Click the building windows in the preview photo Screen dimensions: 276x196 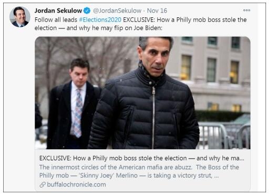coord(210,69)
